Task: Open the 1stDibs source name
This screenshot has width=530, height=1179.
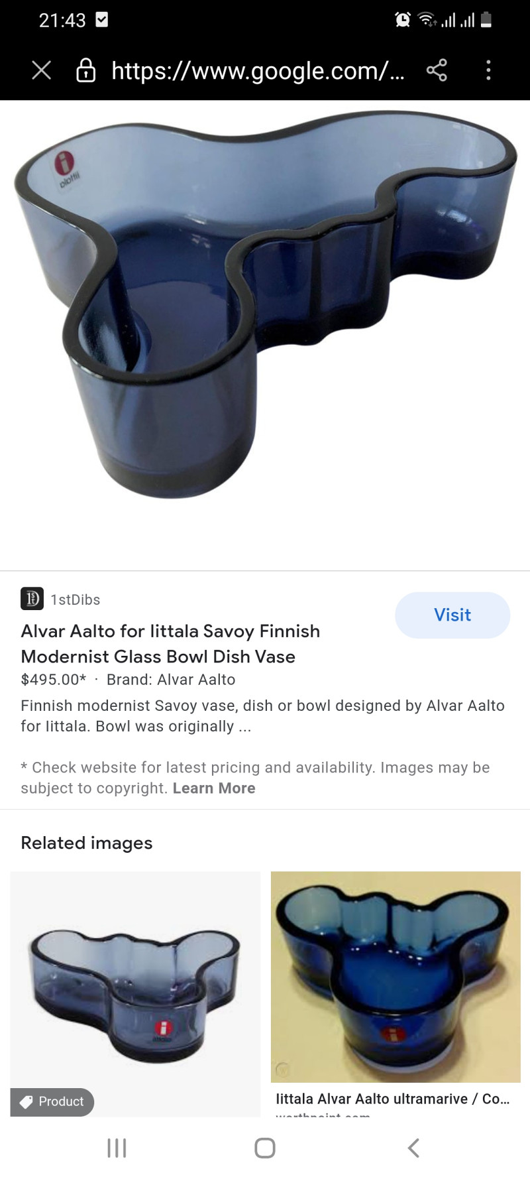Action: (x=76, y=599)
